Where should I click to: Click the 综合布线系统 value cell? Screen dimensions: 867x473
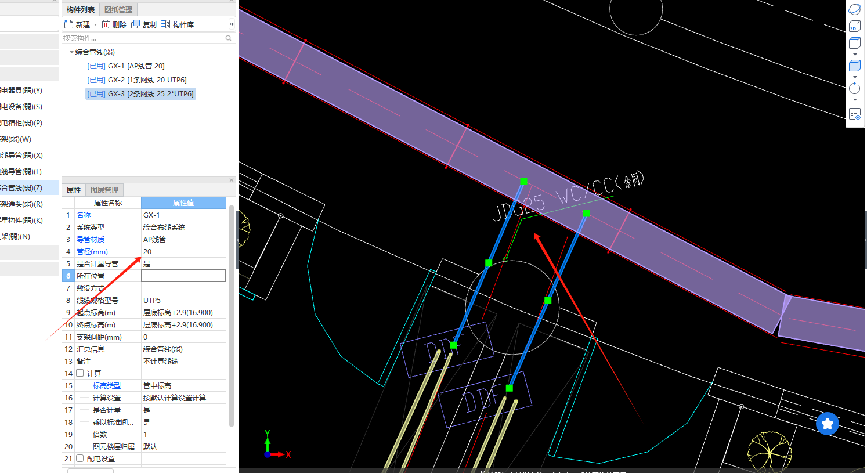[x=183, y=227]
